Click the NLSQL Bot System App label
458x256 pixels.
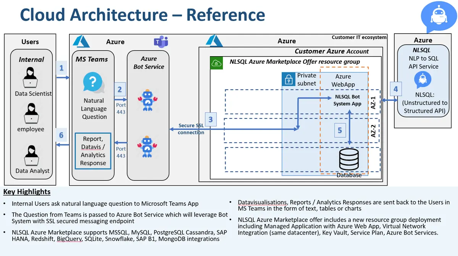pyautogui.click(x=347, y=100)
